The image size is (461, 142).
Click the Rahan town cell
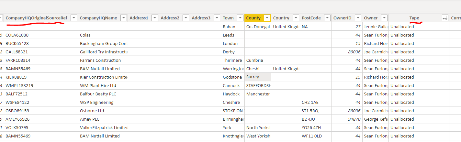tap(233, 27)
